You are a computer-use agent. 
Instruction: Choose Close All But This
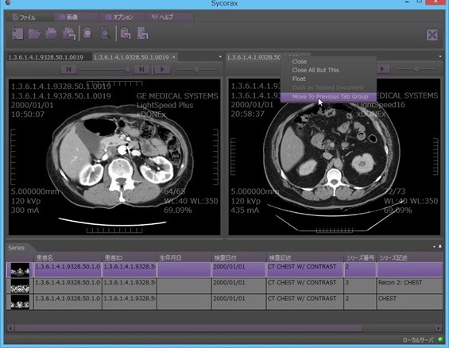315,70
